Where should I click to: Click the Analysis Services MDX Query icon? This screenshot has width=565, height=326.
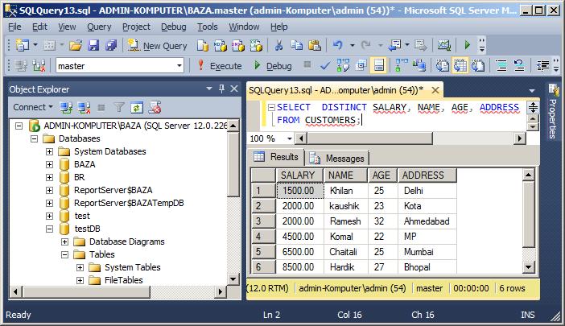221,45
